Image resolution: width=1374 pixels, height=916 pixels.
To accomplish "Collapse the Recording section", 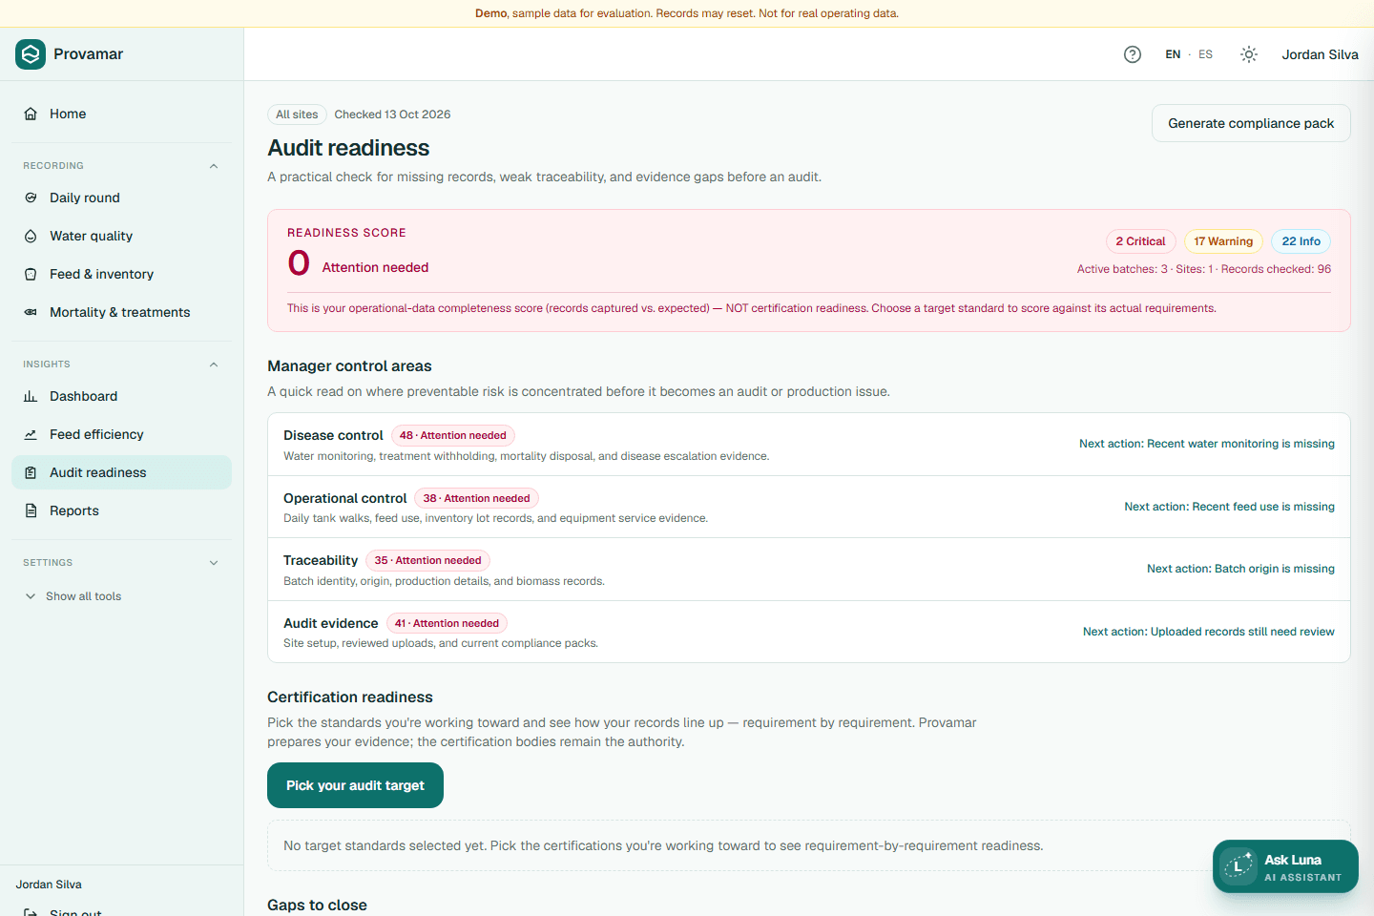I will tap(214, 166).
